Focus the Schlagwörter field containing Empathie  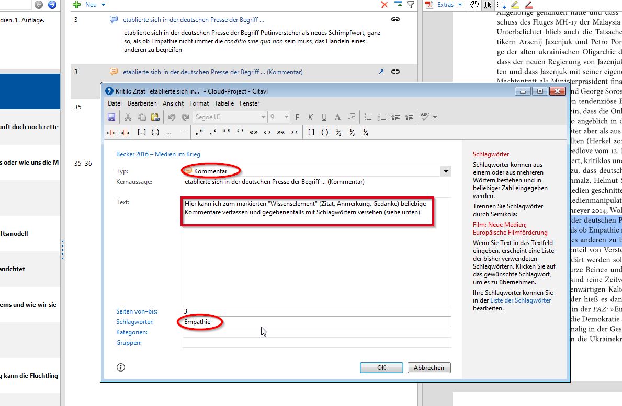316,322
